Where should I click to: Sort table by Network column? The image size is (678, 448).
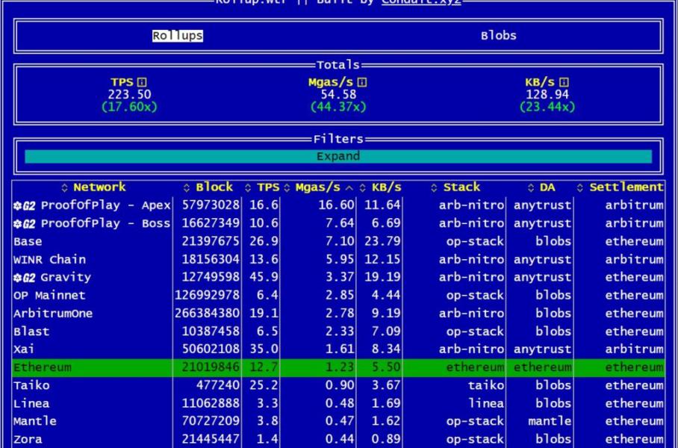(93, 187)
